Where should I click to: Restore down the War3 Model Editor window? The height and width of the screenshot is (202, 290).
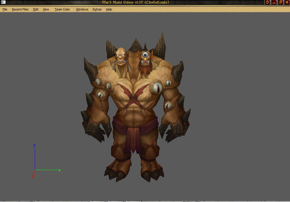coord(280,2)
